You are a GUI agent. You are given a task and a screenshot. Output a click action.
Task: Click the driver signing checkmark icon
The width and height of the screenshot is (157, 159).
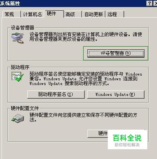click(x=18, y=76)
